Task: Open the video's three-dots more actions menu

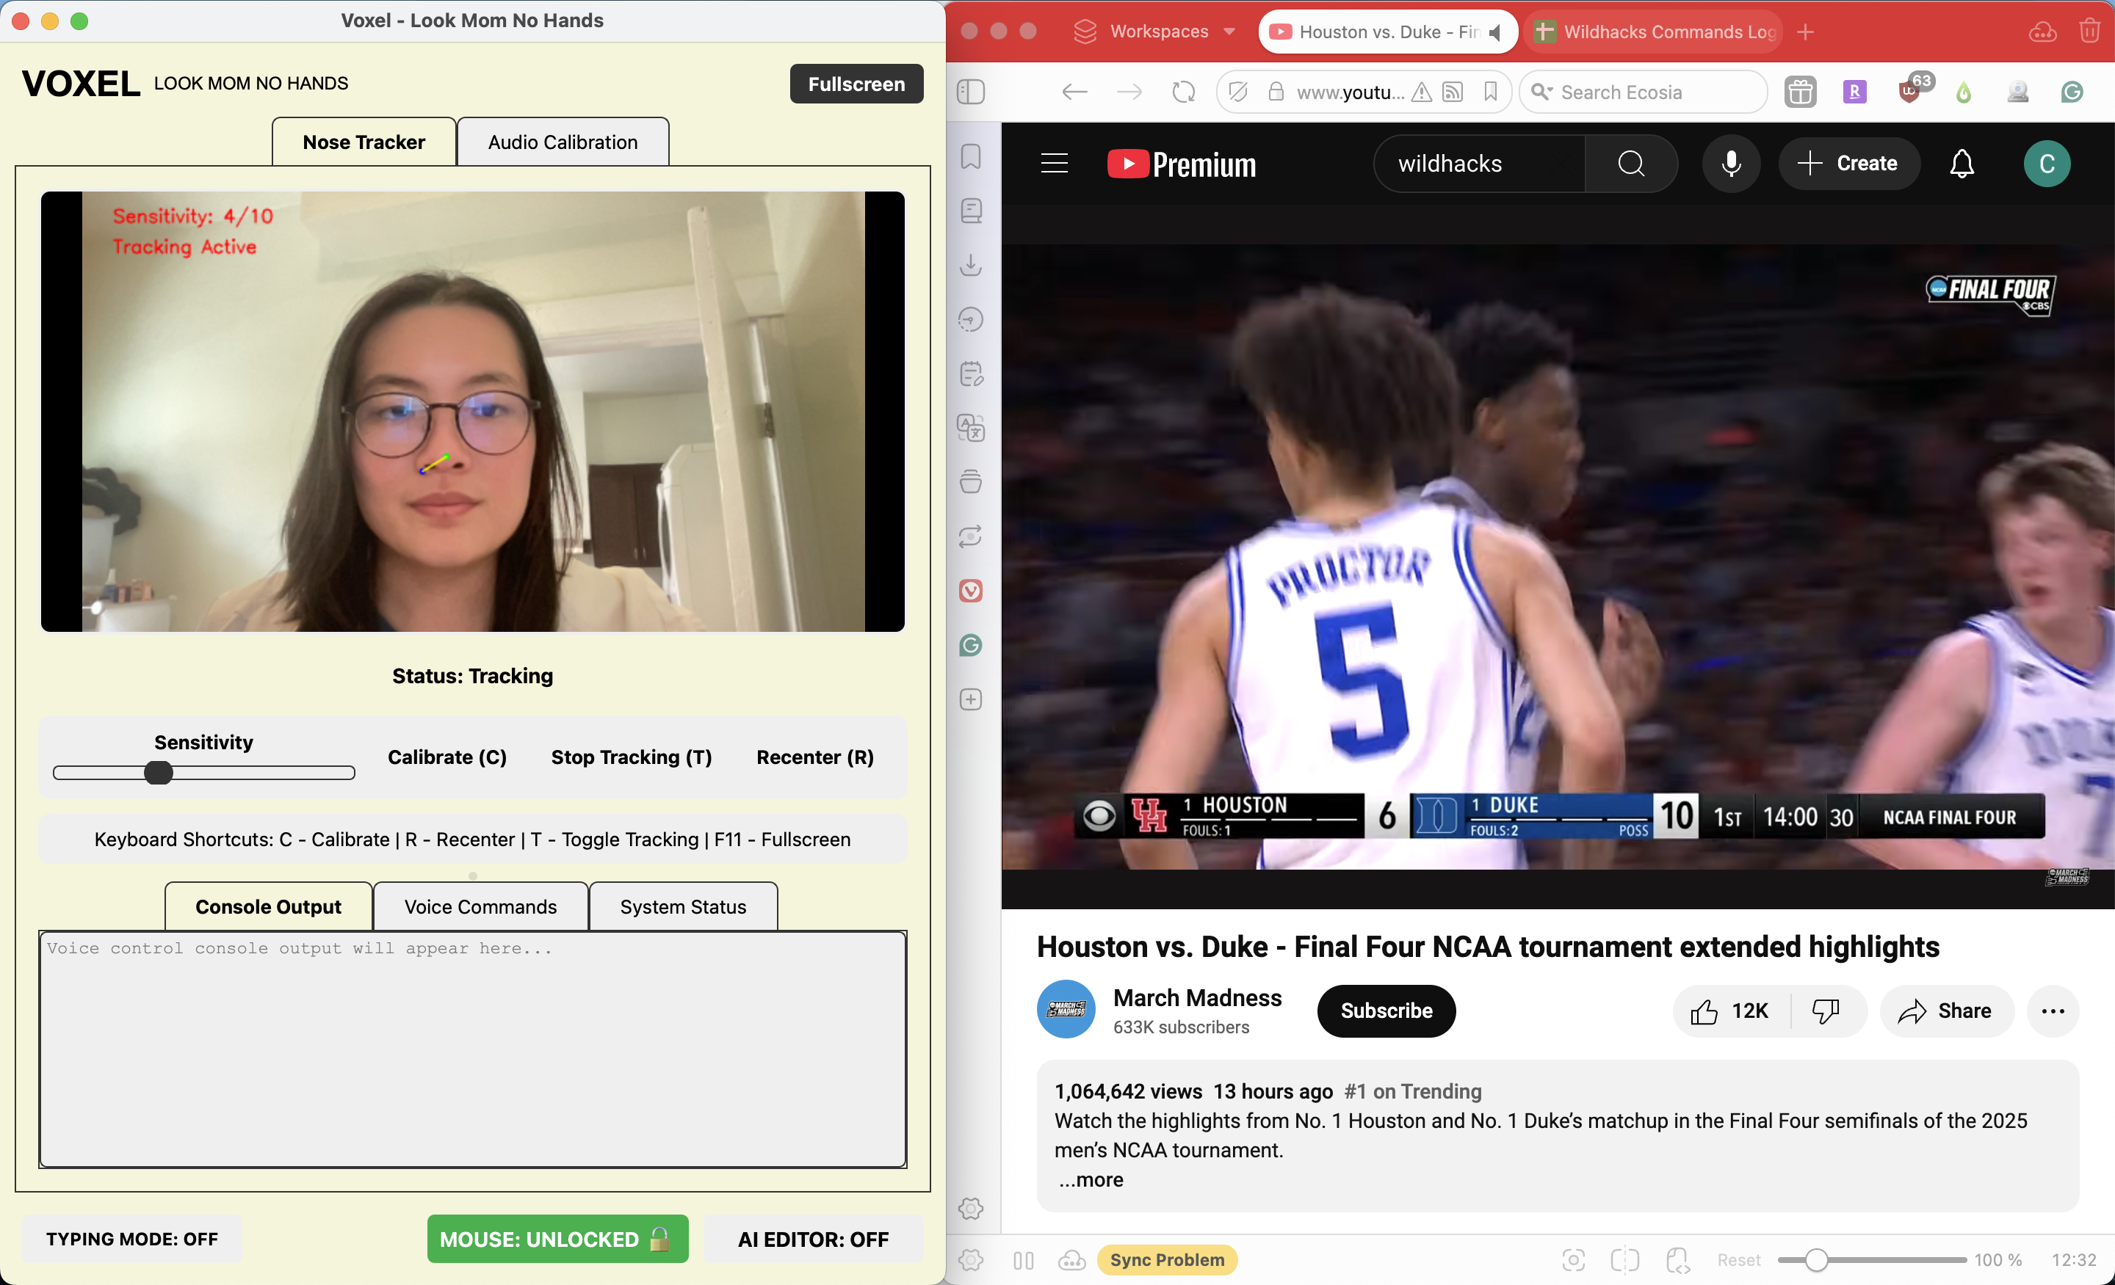Action: (2053, 1011)
